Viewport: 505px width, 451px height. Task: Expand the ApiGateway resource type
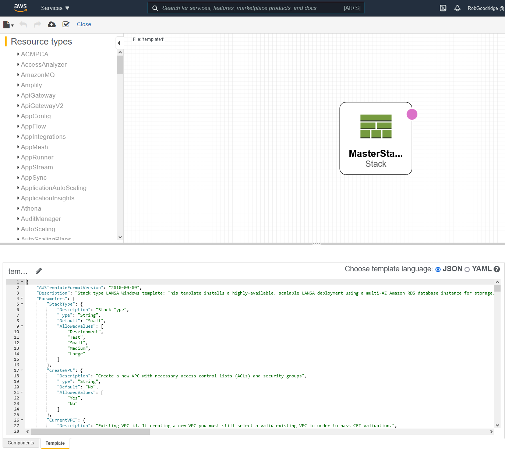[x=38, y=95]
